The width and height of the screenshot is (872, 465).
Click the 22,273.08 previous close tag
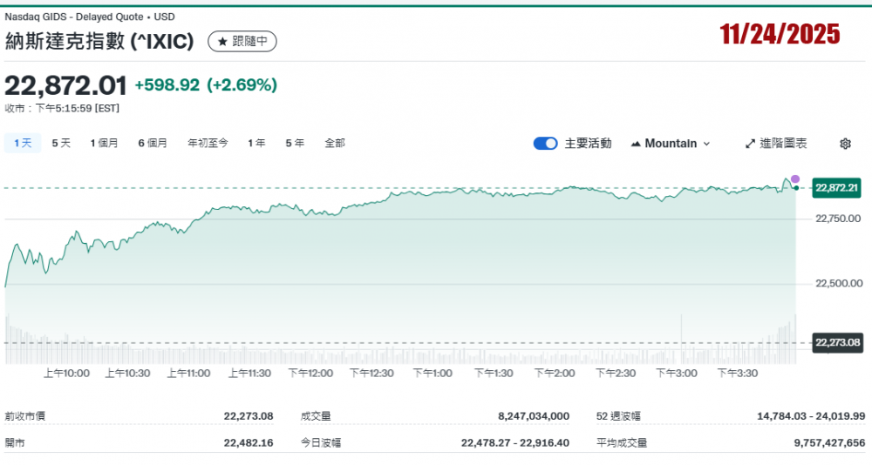tap(836, 342)
